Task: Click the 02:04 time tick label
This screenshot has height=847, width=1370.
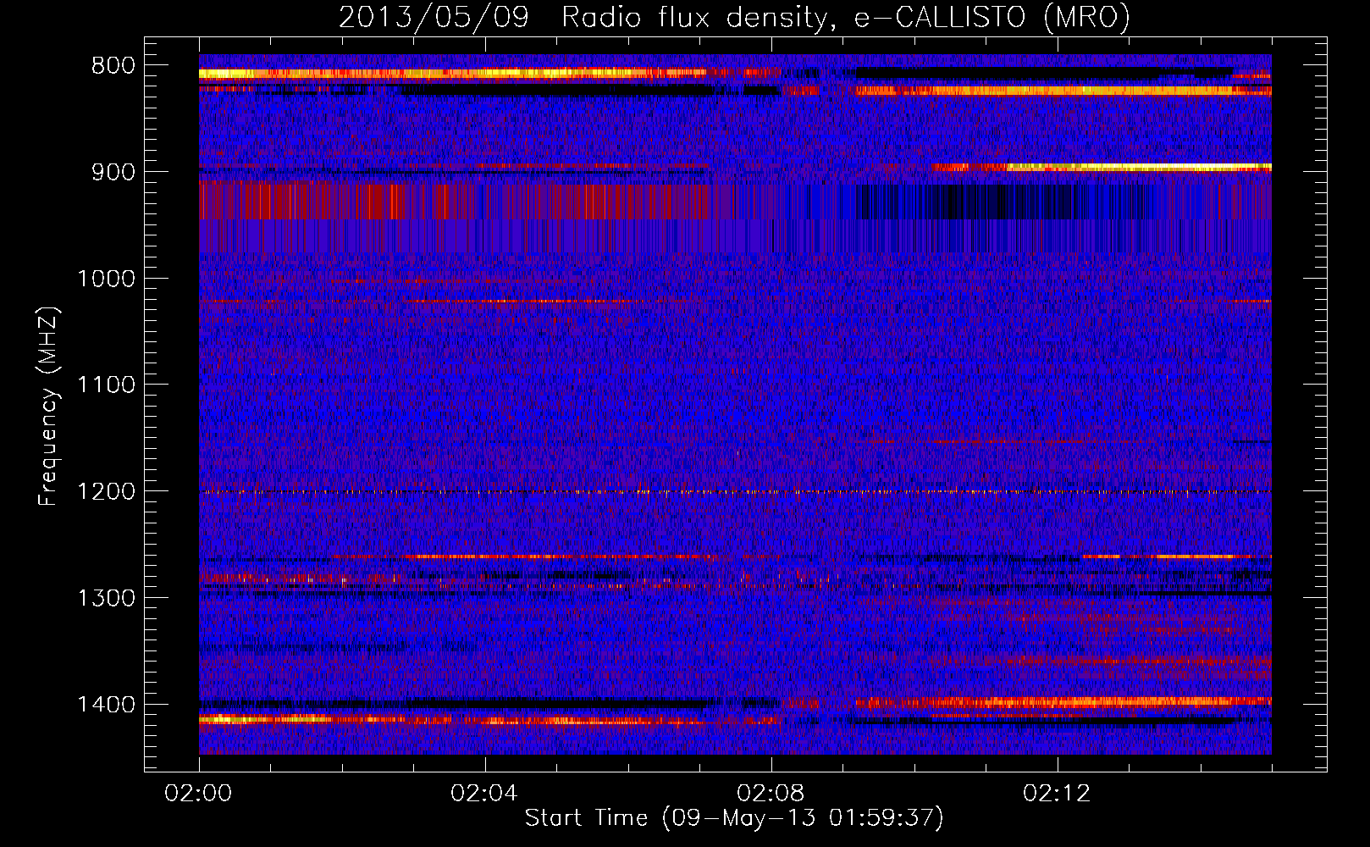Action: pos(484,794)
